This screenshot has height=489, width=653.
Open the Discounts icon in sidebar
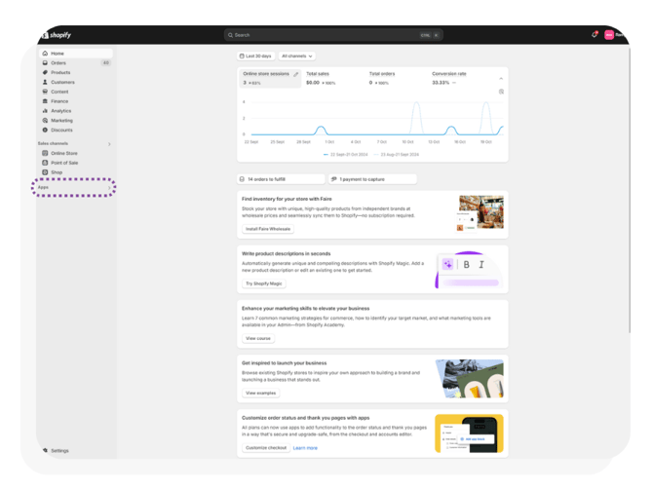45,130
